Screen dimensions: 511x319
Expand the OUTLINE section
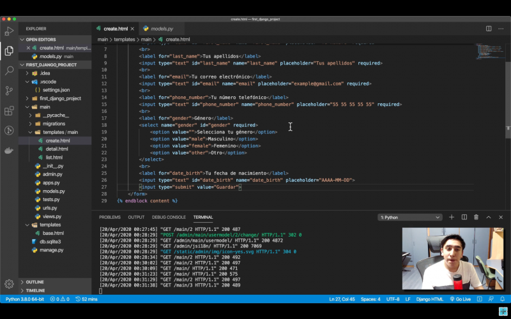(x=35, y=282)
